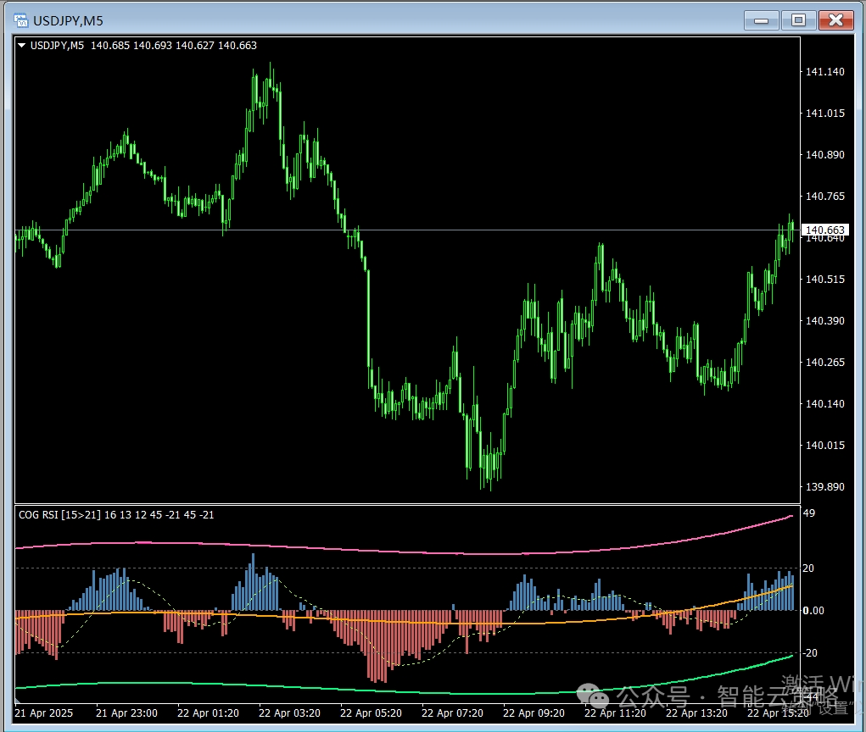Click the 22 Apr 11:20 time label

pyautogui.click(x=615, y=713)
